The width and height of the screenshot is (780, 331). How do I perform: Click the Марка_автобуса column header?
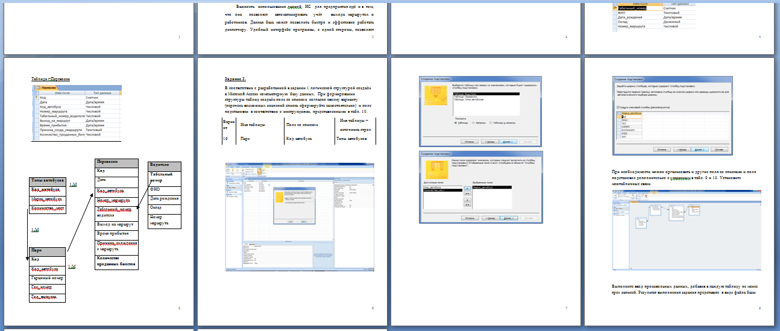pyautogui.click(x=630, y=113)
